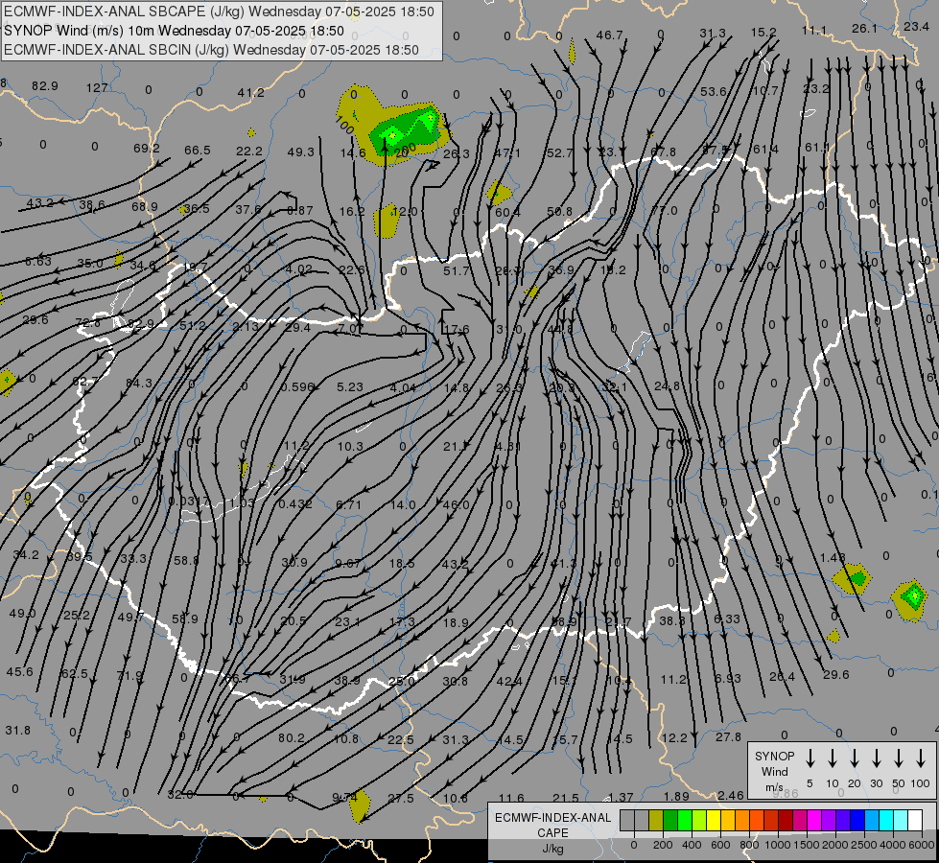The width and height of the screenshot is (939, 863).
Task: Click the map value 49.7
Action: click(x=130, y=617)
